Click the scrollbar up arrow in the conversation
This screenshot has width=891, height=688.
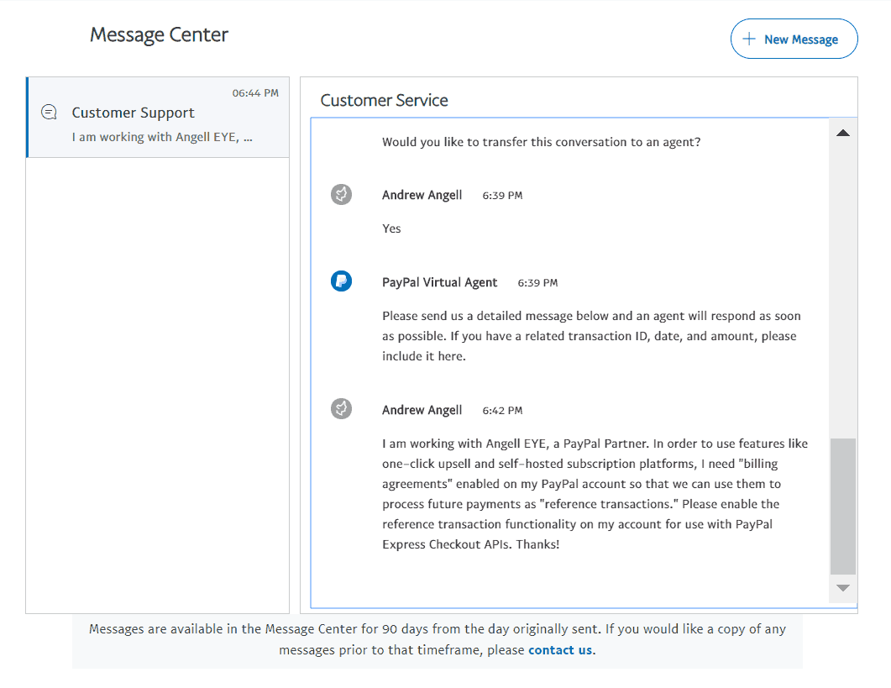tap(842, 133)
